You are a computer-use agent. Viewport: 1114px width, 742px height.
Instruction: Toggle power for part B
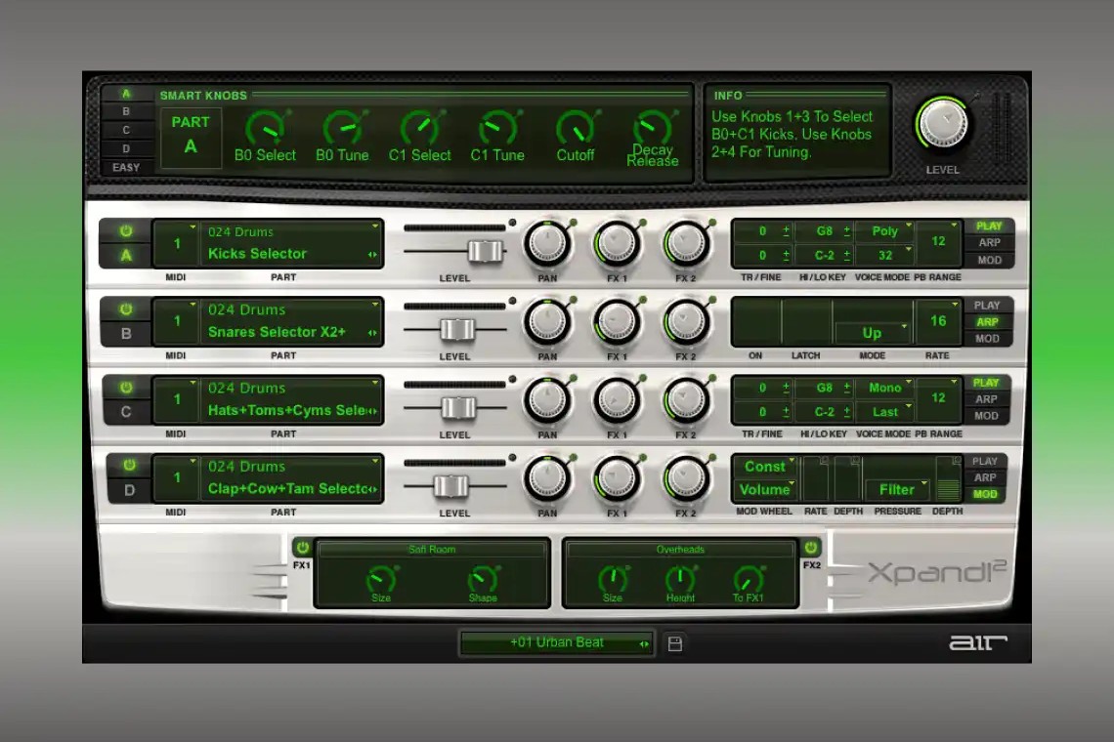point(126,309)
